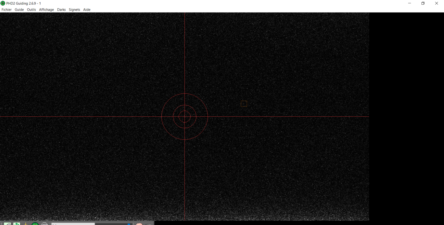Select the USB equipment connect icon
444x225 pixels.
pyautogui.click(x=8, y=224)
